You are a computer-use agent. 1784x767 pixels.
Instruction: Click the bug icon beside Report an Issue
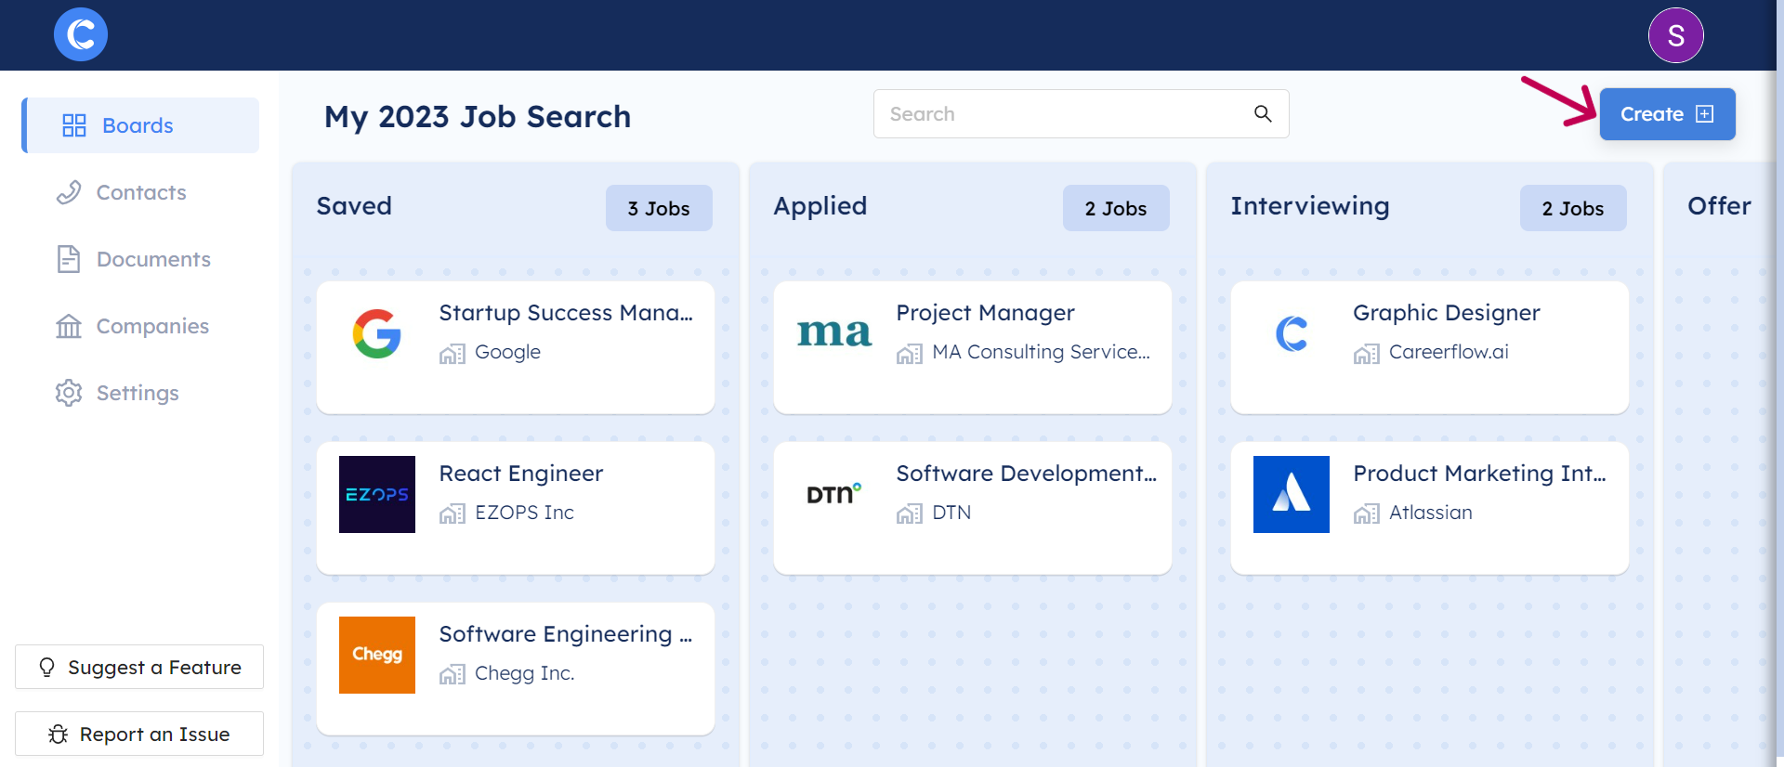[x=58, y=734]
